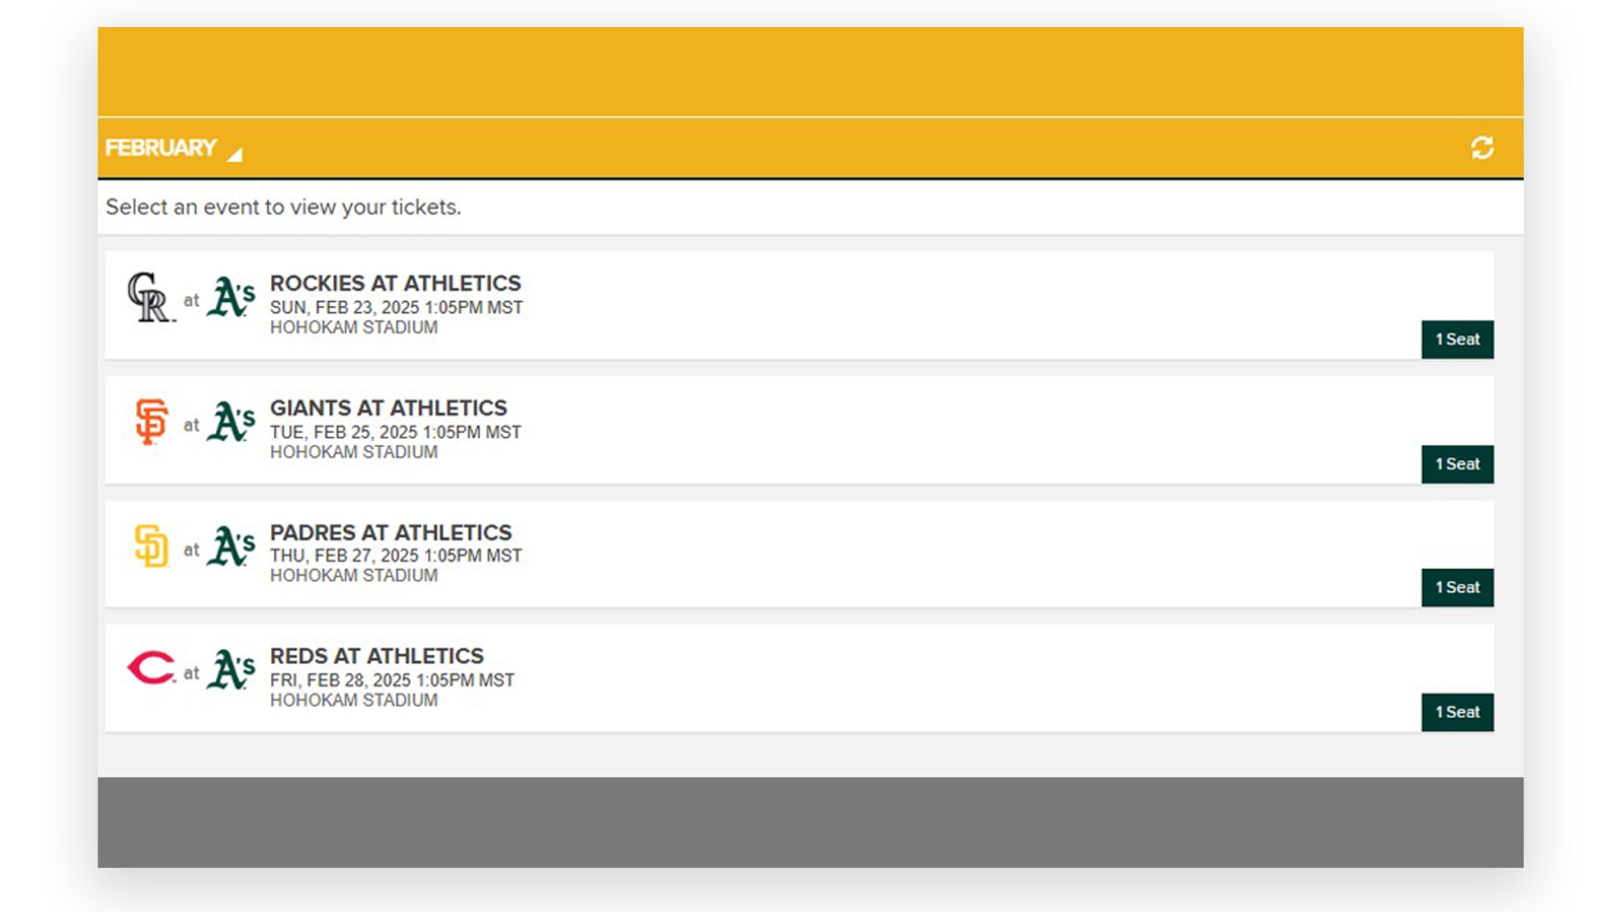
Task: Select the Giants at Athletics event title
Action: (388, 408)
